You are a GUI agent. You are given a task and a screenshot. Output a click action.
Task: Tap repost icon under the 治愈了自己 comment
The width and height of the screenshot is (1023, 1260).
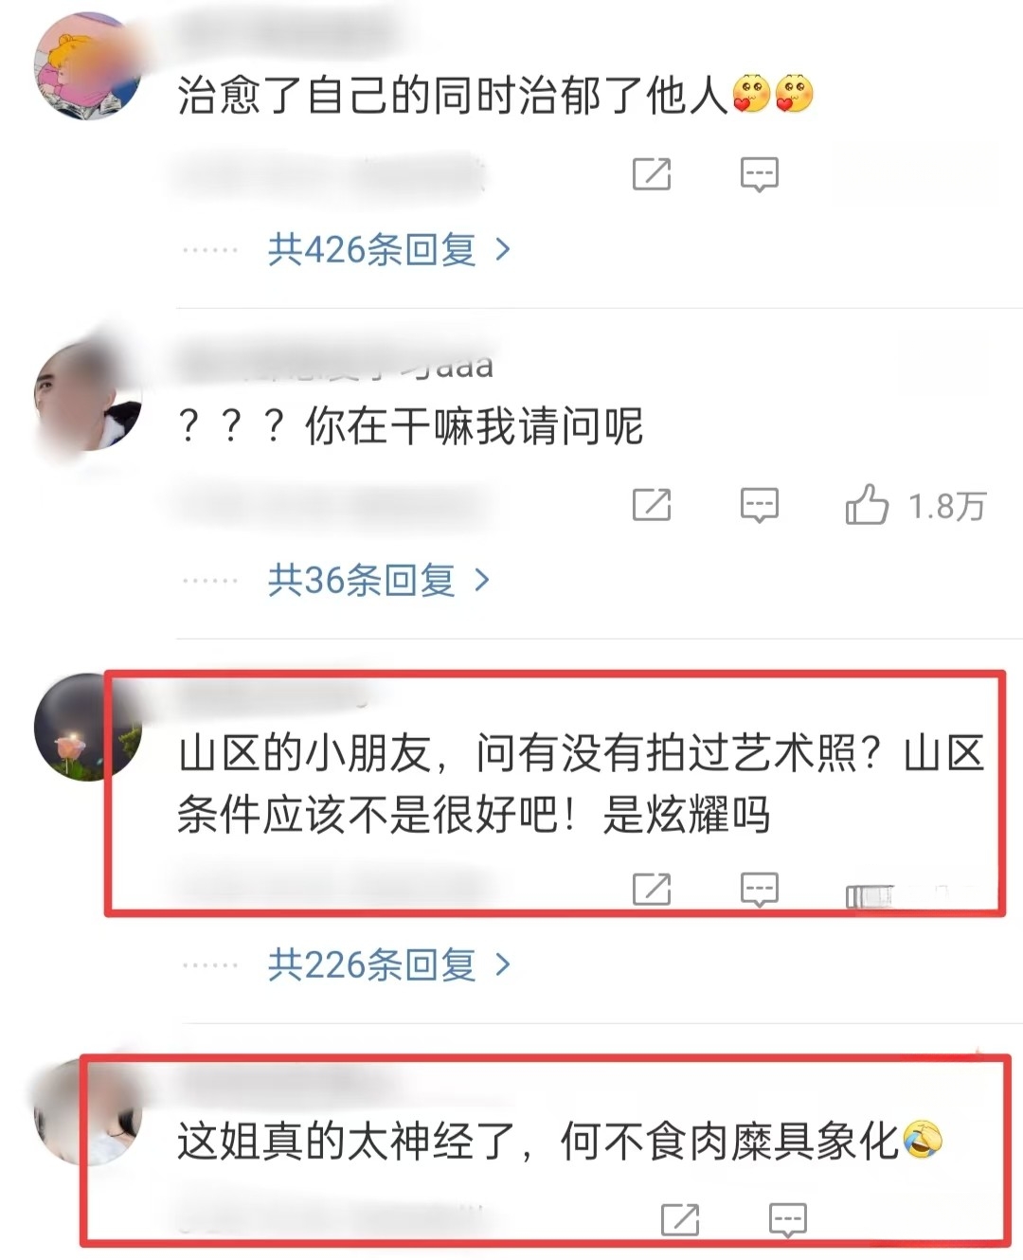(x=652, y=173)
